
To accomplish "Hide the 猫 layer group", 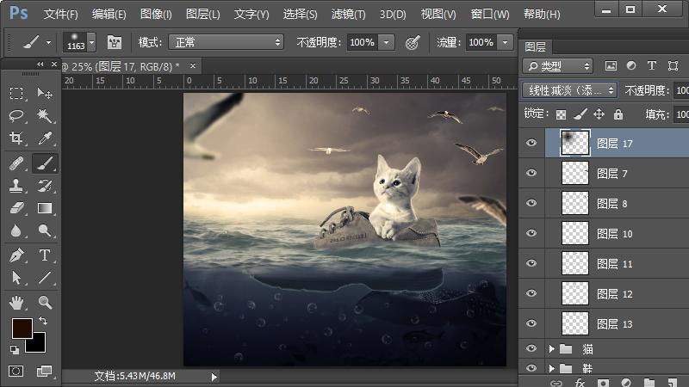I will (531, 348).
